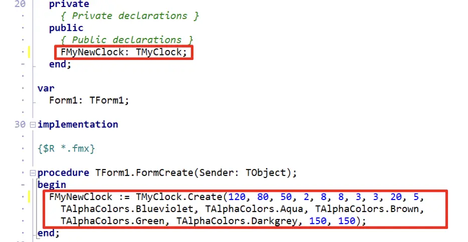The height and width of the screenshot is (242, 468).
Task: Click the 'begin' keyword
Action: tap(52, 185)
